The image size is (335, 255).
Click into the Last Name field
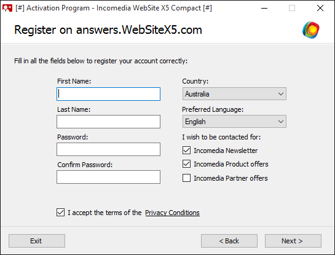coord(108,122)
